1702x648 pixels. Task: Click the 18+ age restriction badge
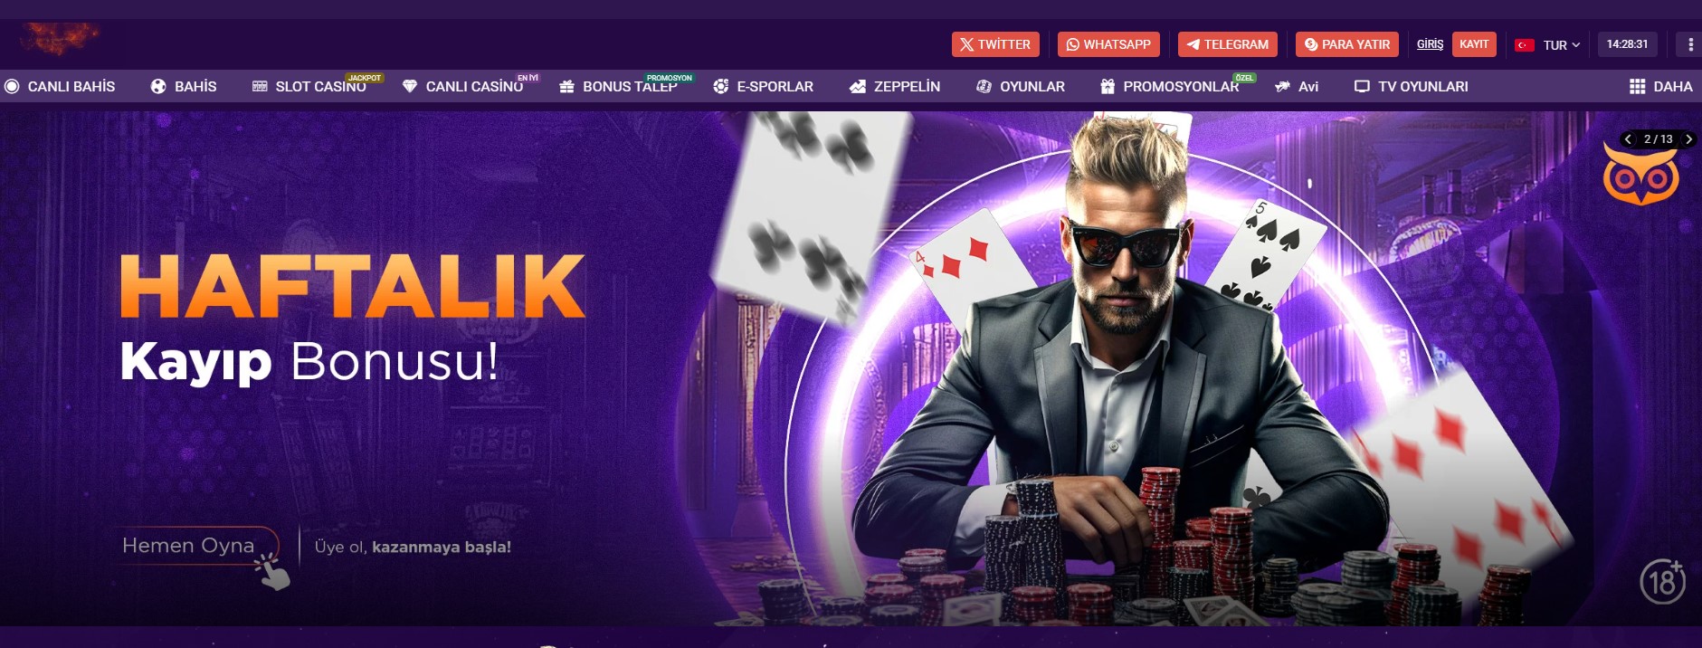tap(1663, 582)
